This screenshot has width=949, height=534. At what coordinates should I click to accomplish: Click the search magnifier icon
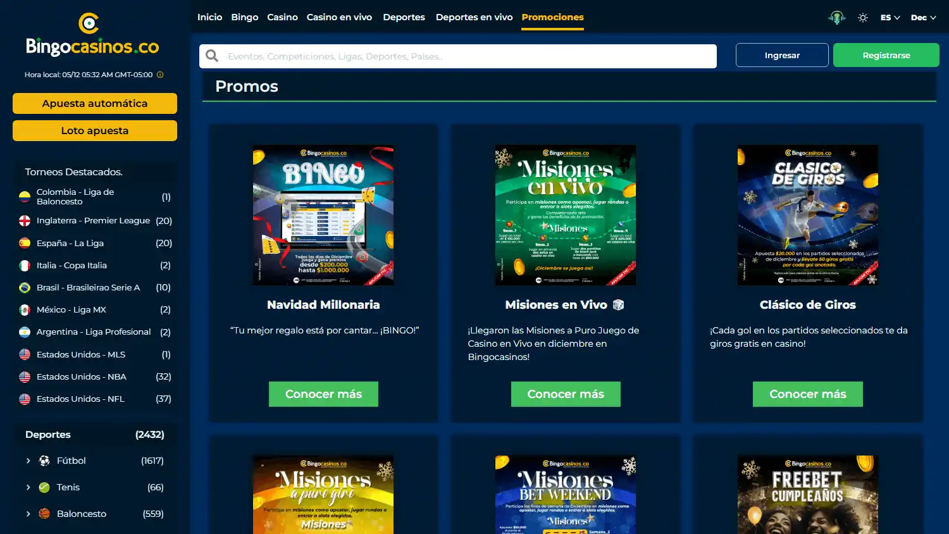pyautogui.click(x=212, y=56)
